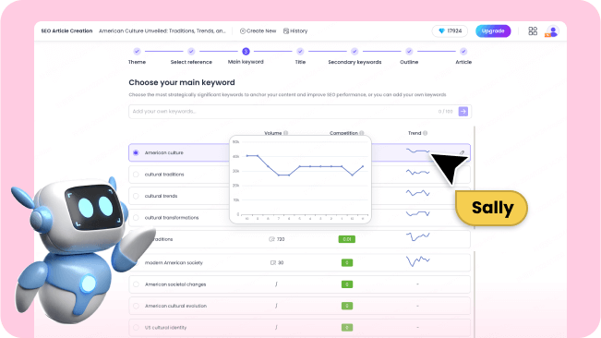Click the green 0.01 competition badge
The width and height of the screenshot is (601, 338).
pyautogui.click(x=347, y=239)
